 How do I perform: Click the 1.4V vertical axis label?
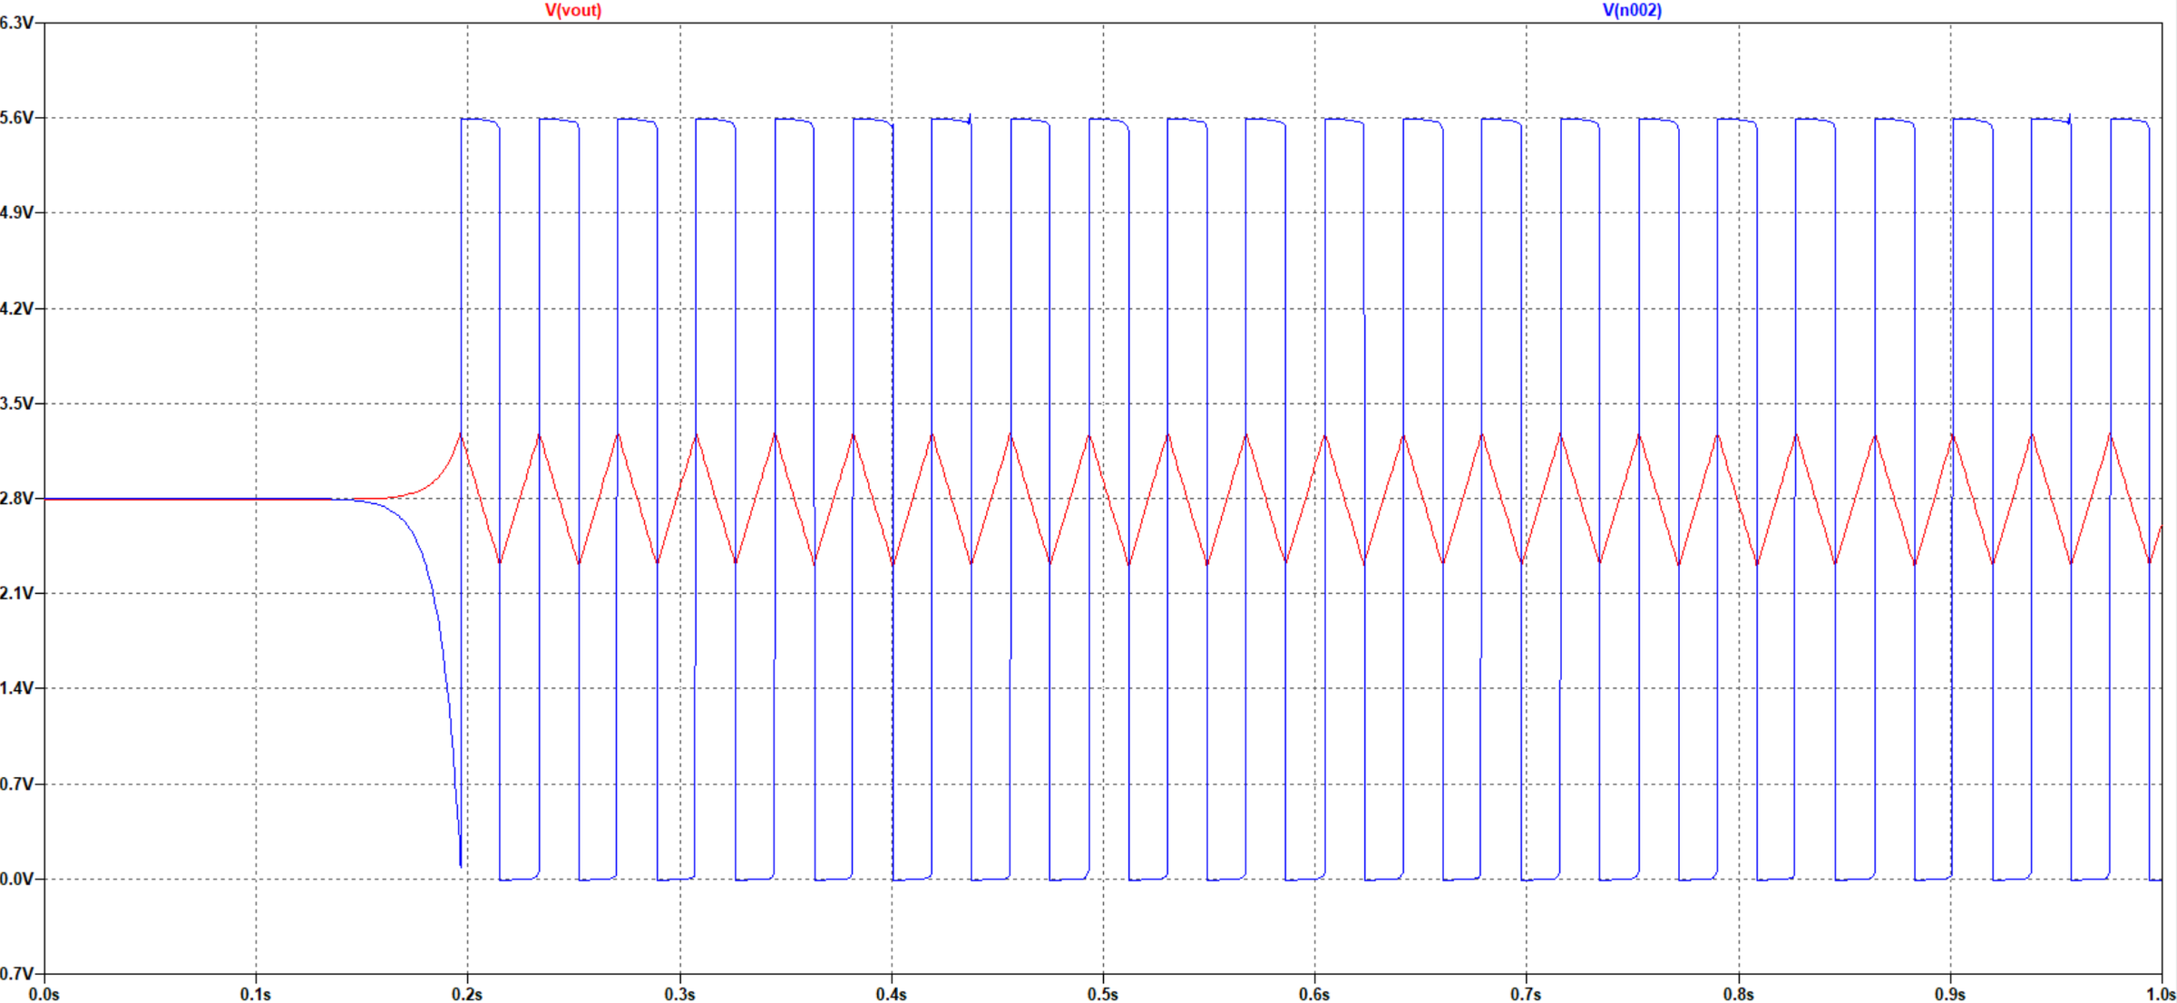[x=16, y=688]
